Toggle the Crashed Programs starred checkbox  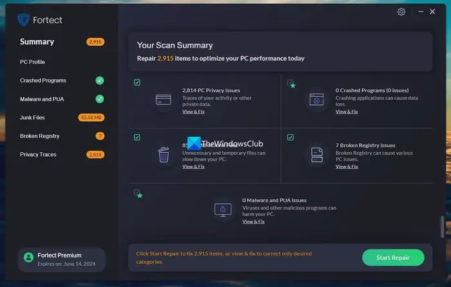click(291, 83)
